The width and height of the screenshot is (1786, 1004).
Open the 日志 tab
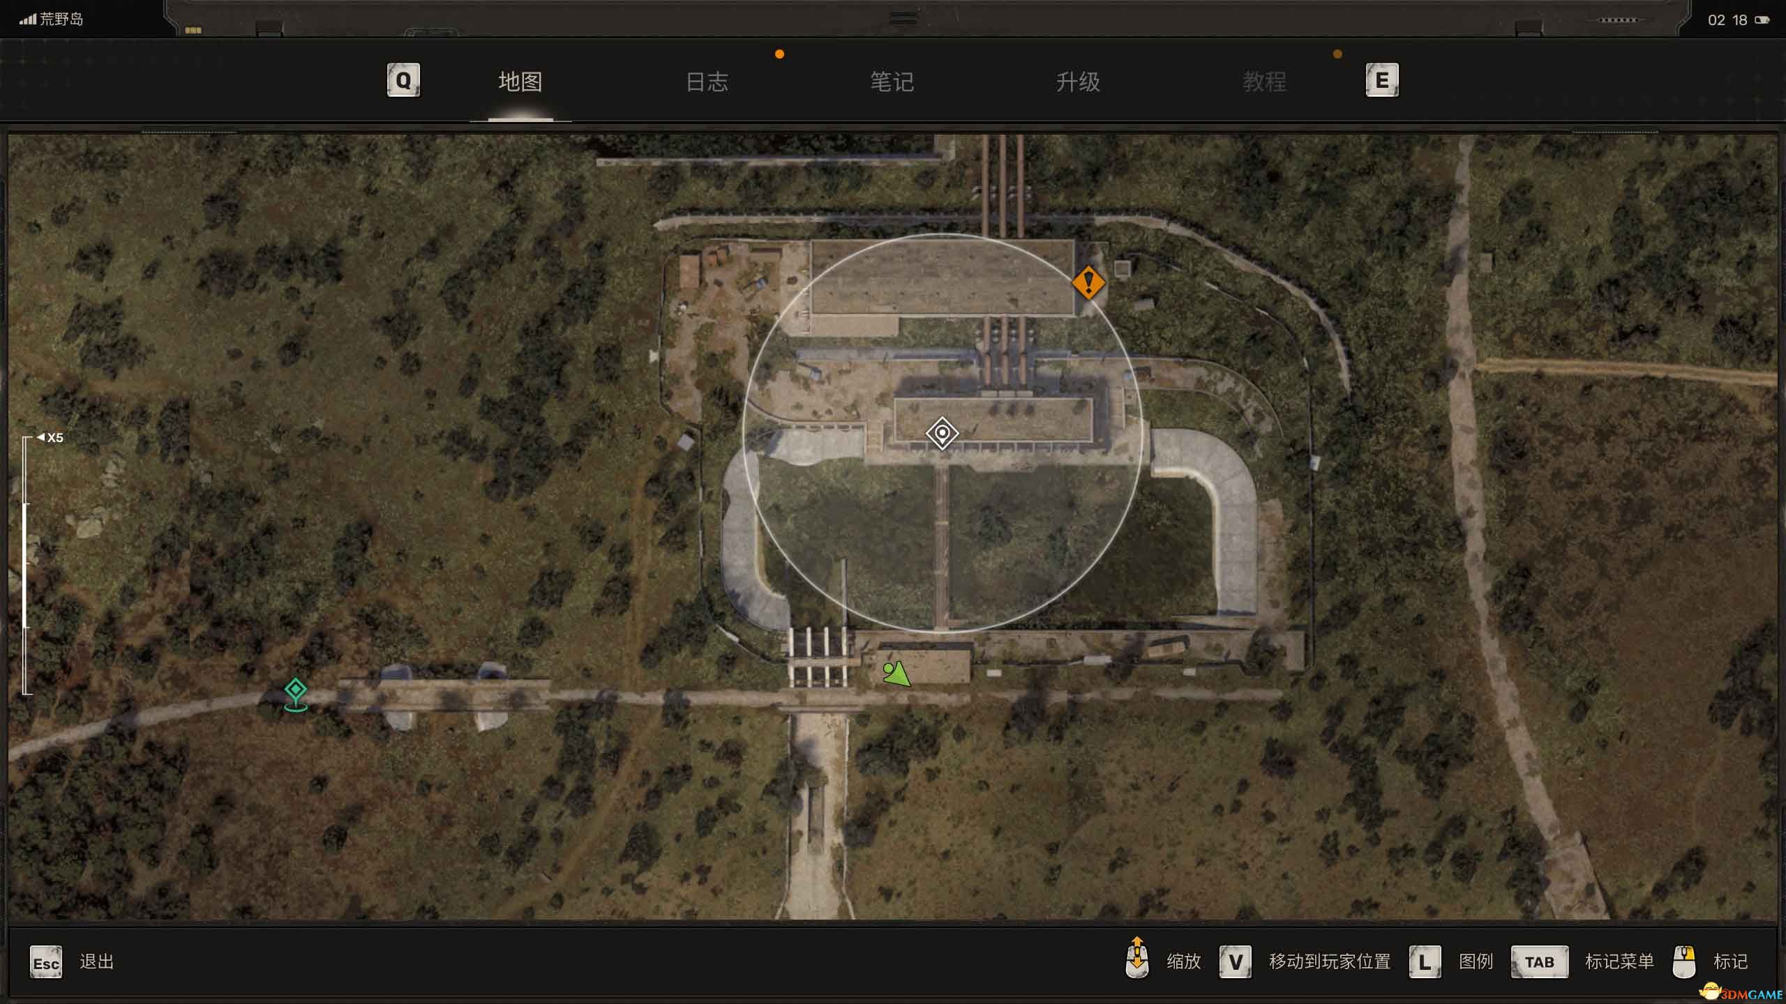(707, 82)
